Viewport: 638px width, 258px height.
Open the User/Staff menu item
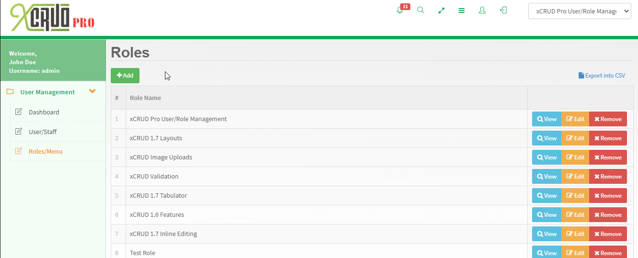point(43,132)
